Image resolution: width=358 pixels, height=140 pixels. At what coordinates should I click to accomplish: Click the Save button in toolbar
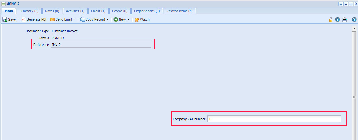click(9, 20)
